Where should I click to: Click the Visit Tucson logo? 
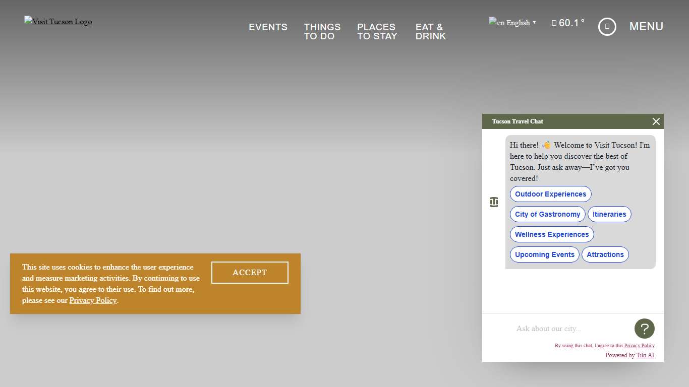point(58,22)
